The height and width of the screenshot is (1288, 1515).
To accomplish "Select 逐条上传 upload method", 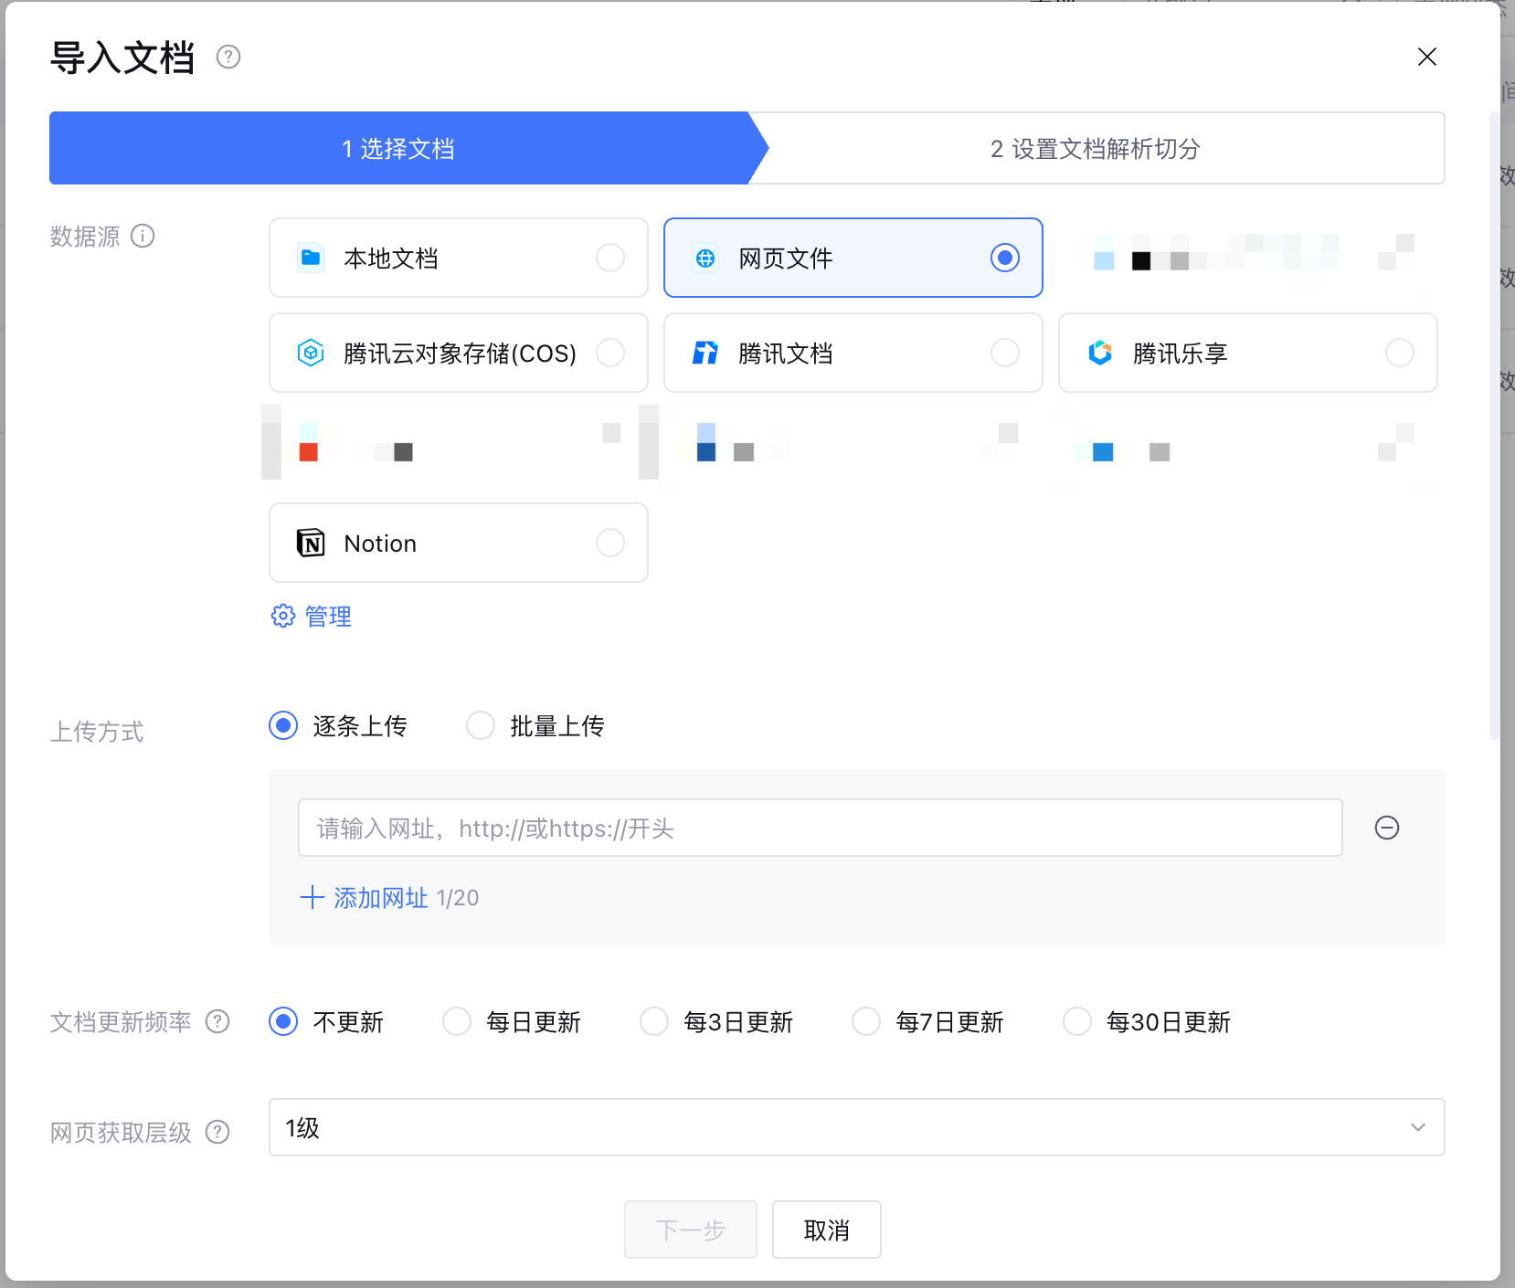I will (283, 725).
